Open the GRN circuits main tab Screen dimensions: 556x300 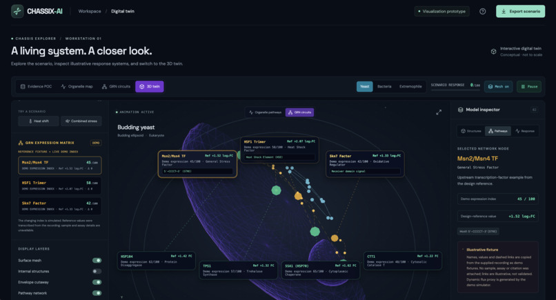[117, 86]
